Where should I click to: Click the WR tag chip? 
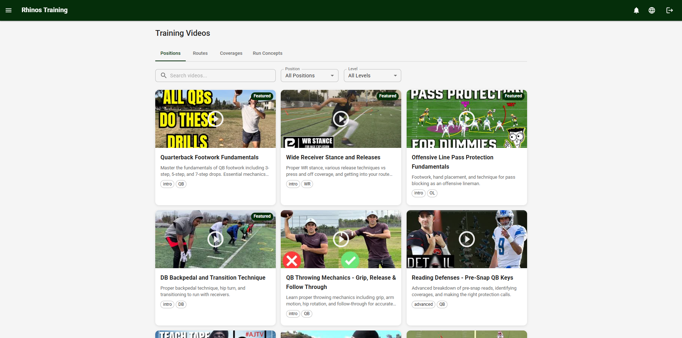tap(307, 184)
